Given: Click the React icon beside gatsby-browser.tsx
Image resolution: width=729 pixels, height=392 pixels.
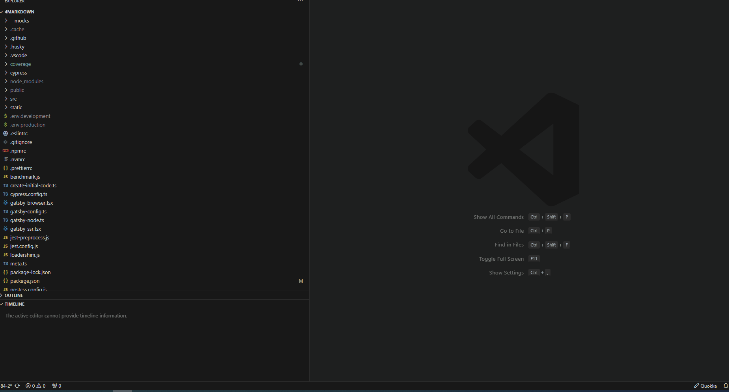Looking at the screenshot, I should point(6,203).
